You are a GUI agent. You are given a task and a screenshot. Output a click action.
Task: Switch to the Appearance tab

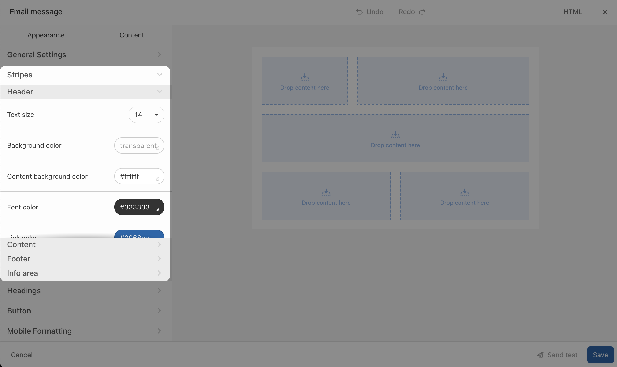pyautogui.click(x=46, y=35)
